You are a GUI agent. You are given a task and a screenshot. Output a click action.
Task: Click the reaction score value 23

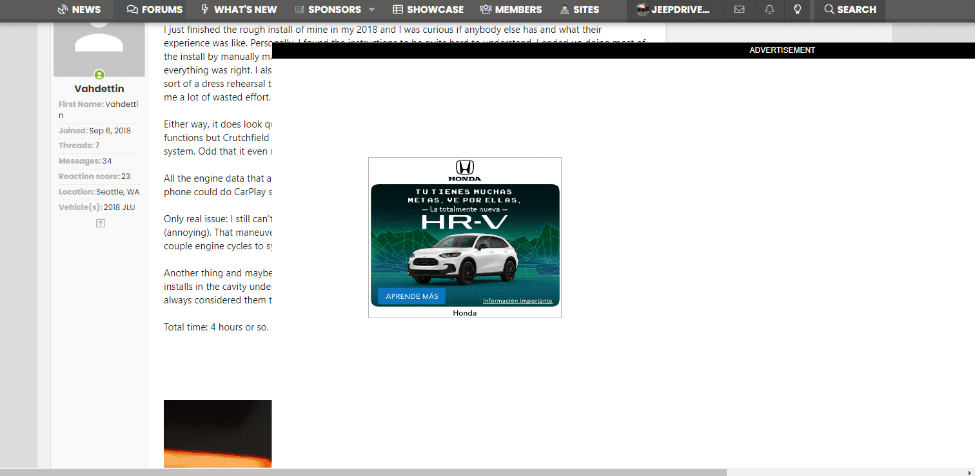coord(126,176)
